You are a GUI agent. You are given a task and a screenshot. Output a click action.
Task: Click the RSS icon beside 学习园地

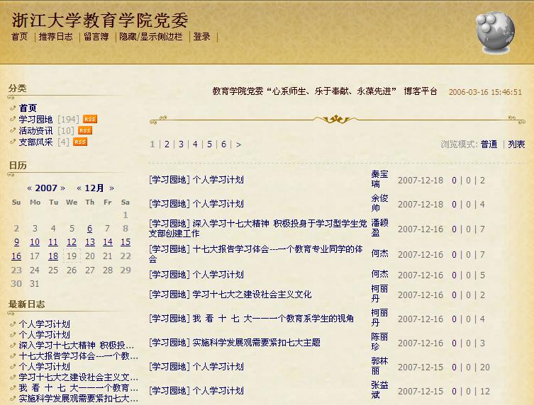pos(90,119)
